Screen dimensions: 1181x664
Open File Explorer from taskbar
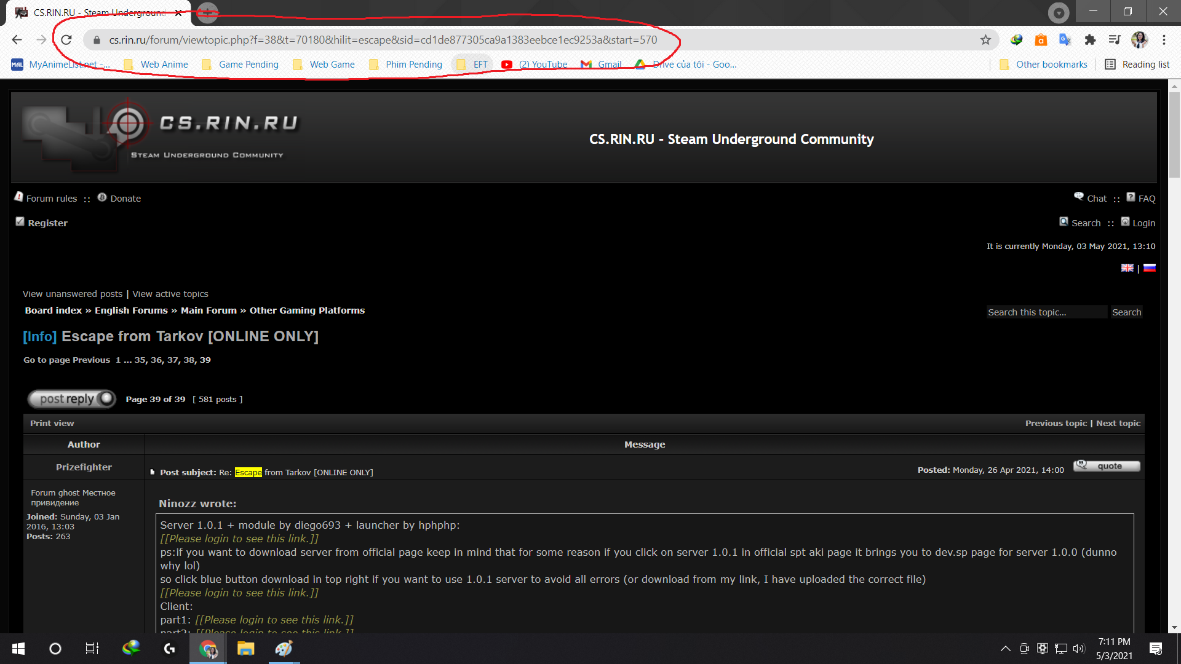coord(246,649)
